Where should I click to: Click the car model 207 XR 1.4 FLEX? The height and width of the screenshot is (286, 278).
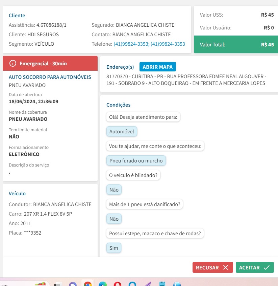[48, 214]
